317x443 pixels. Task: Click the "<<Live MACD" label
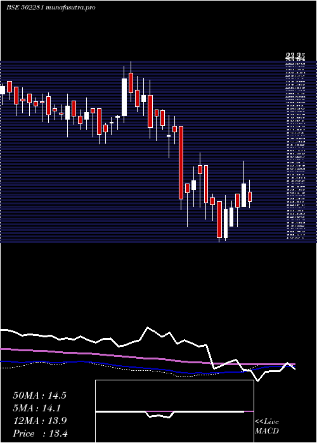267,427
